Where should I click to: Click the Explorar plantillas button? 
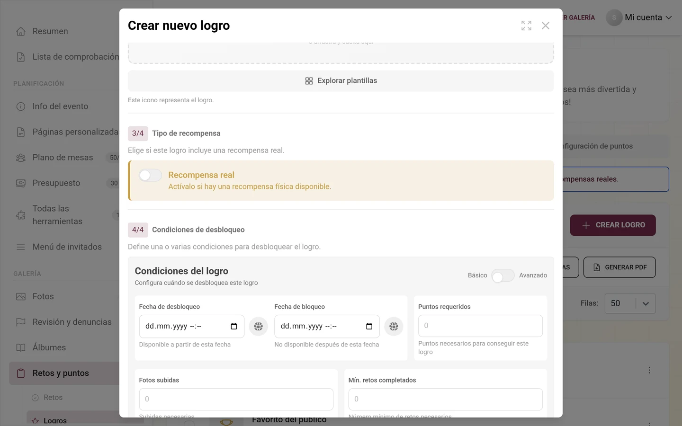coord(341,81)
